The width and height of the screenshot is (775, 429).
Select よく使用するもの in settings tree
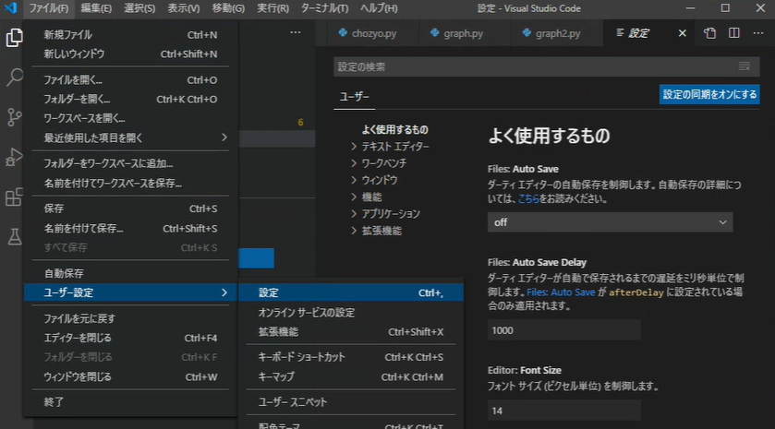(395, 130)
